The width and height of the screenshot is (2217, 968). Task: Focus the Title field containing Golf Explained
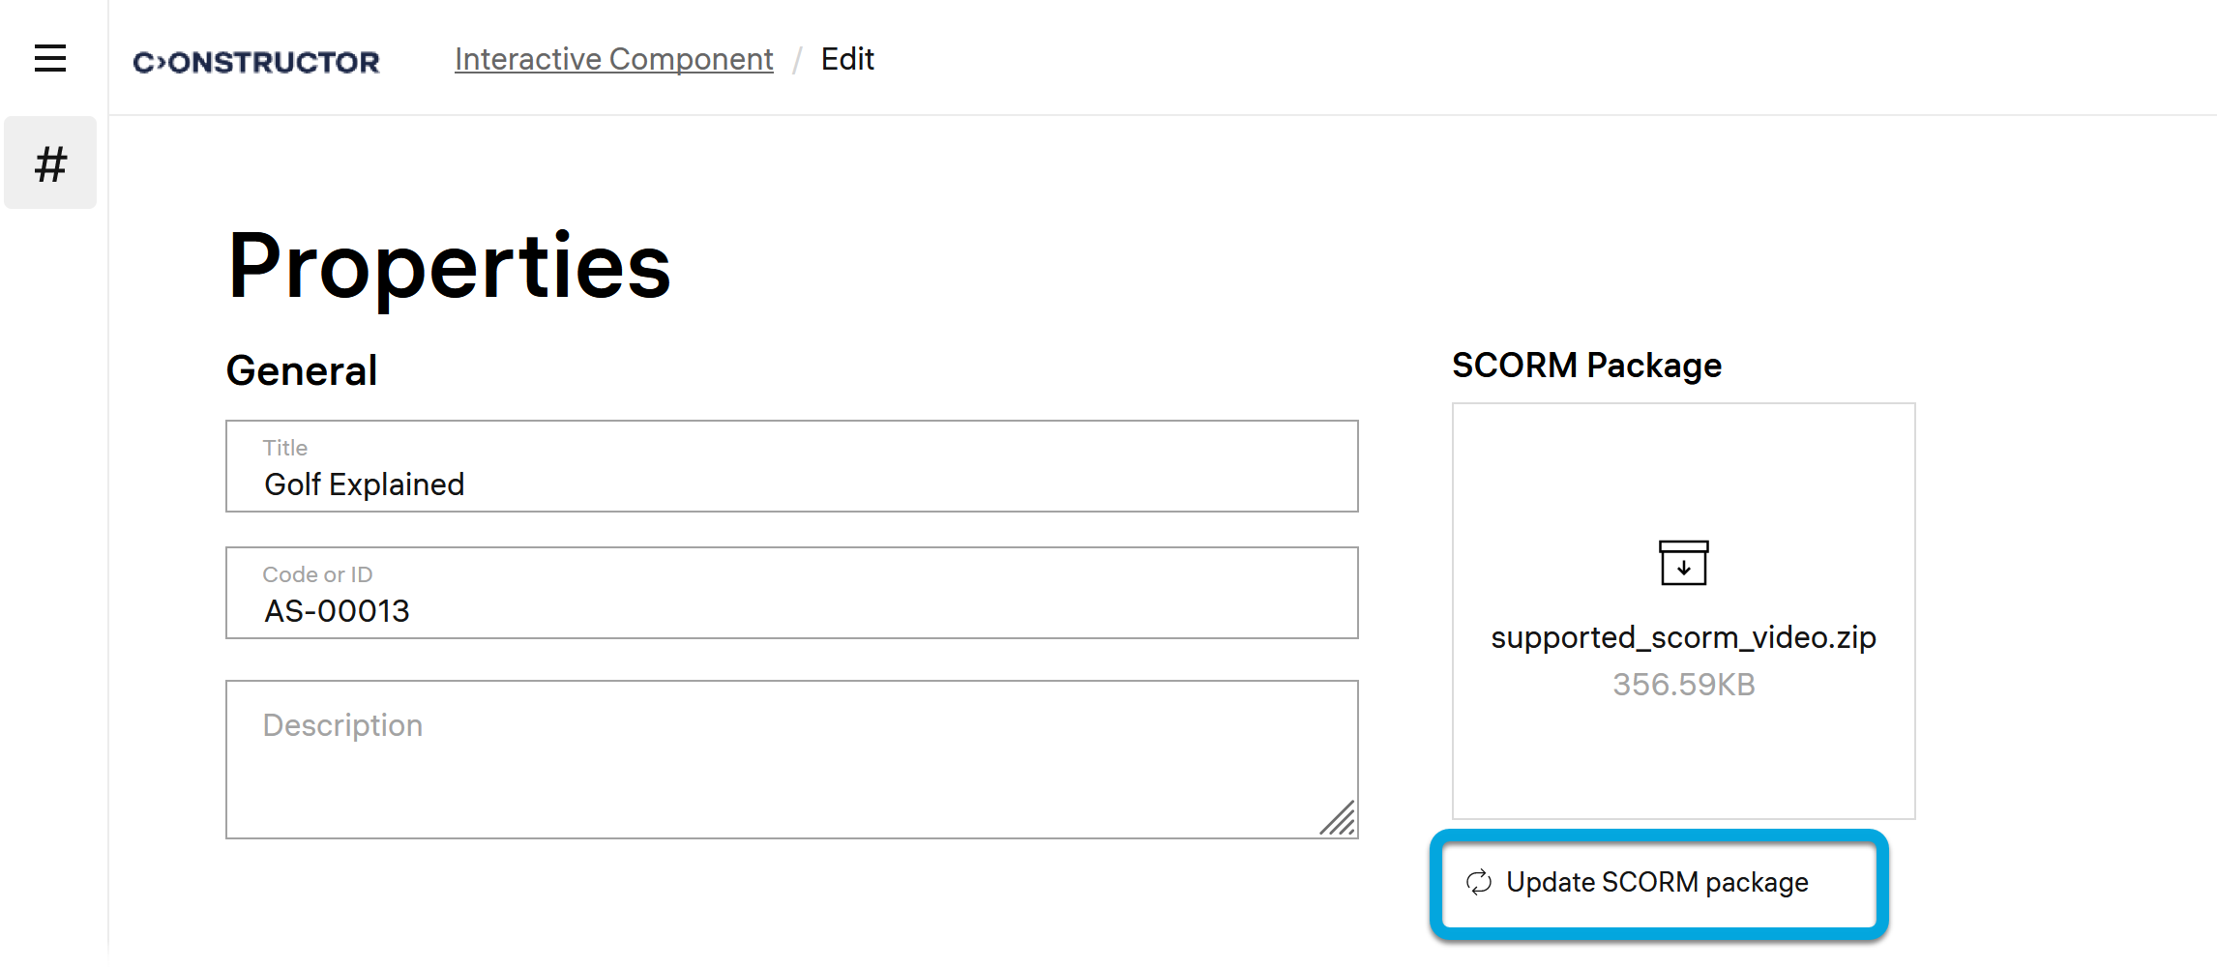(791, 484)
